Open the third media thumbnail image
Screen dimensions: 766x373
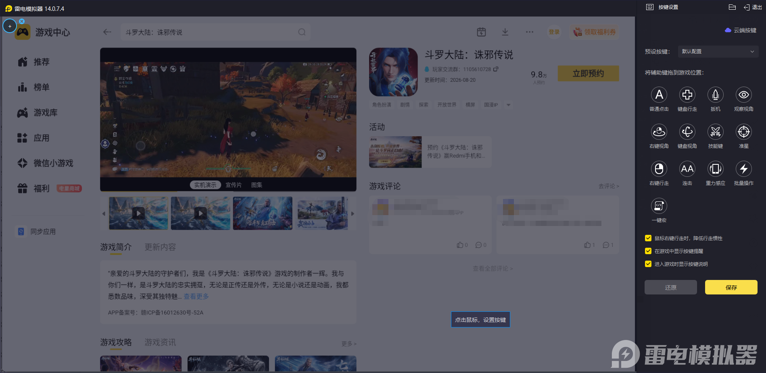pyautogui.click(x=263, y=213)
